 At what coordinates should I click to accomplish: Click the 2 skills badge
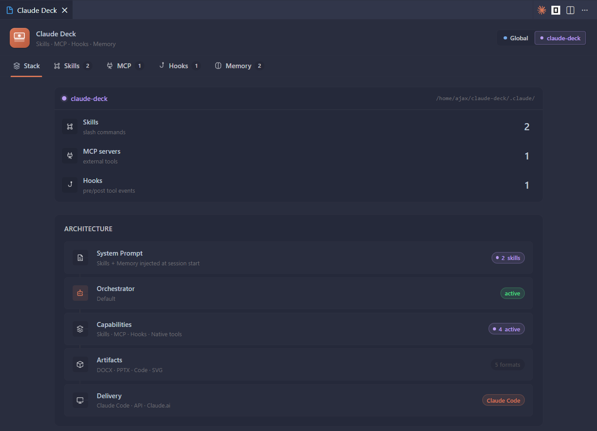pyautogui.click(x=508, y=258)
